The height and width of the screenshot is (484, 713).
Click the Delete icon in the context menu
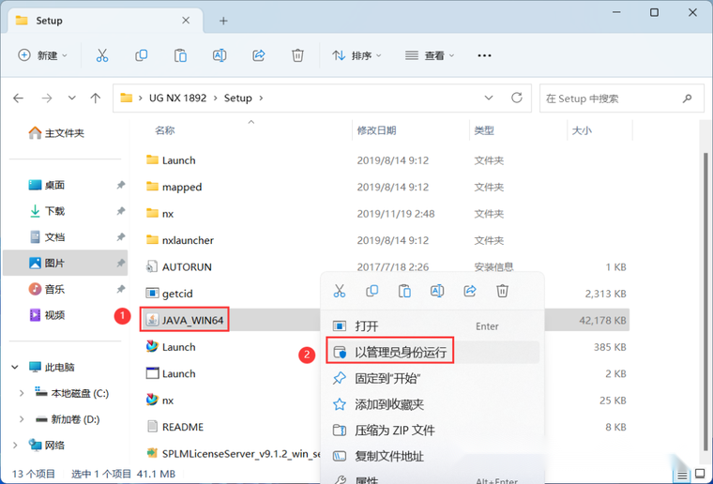point(503,292)
